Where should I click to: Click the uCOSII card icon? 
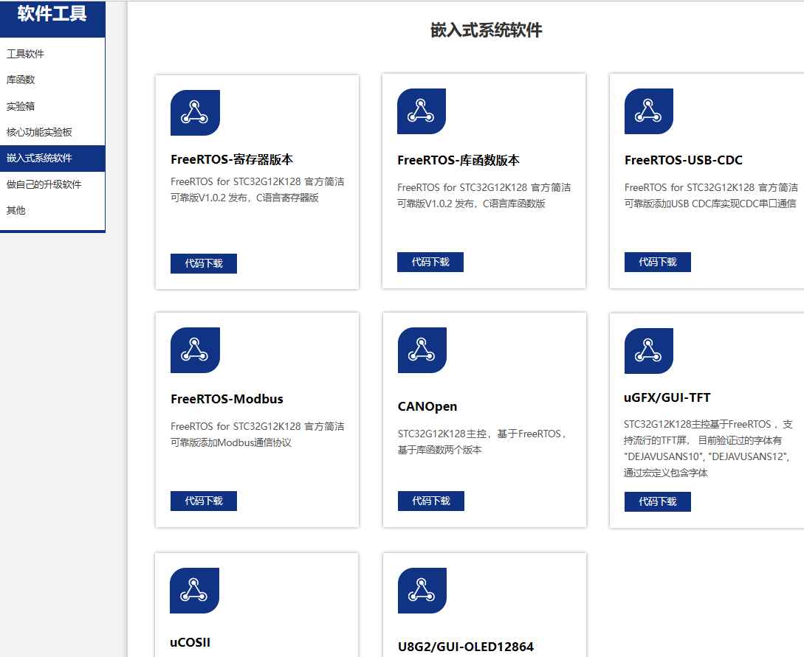click(x=194, y=591)
